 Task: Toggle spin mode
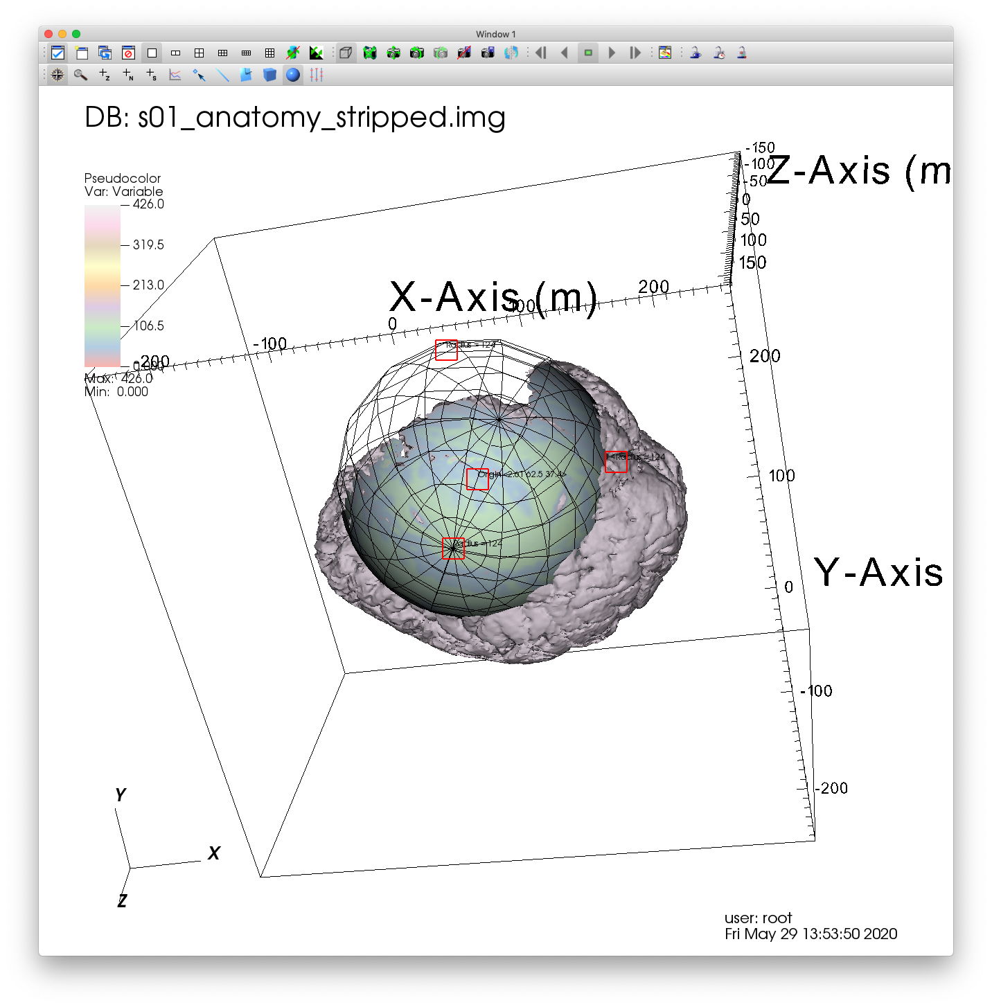point(293,53)
